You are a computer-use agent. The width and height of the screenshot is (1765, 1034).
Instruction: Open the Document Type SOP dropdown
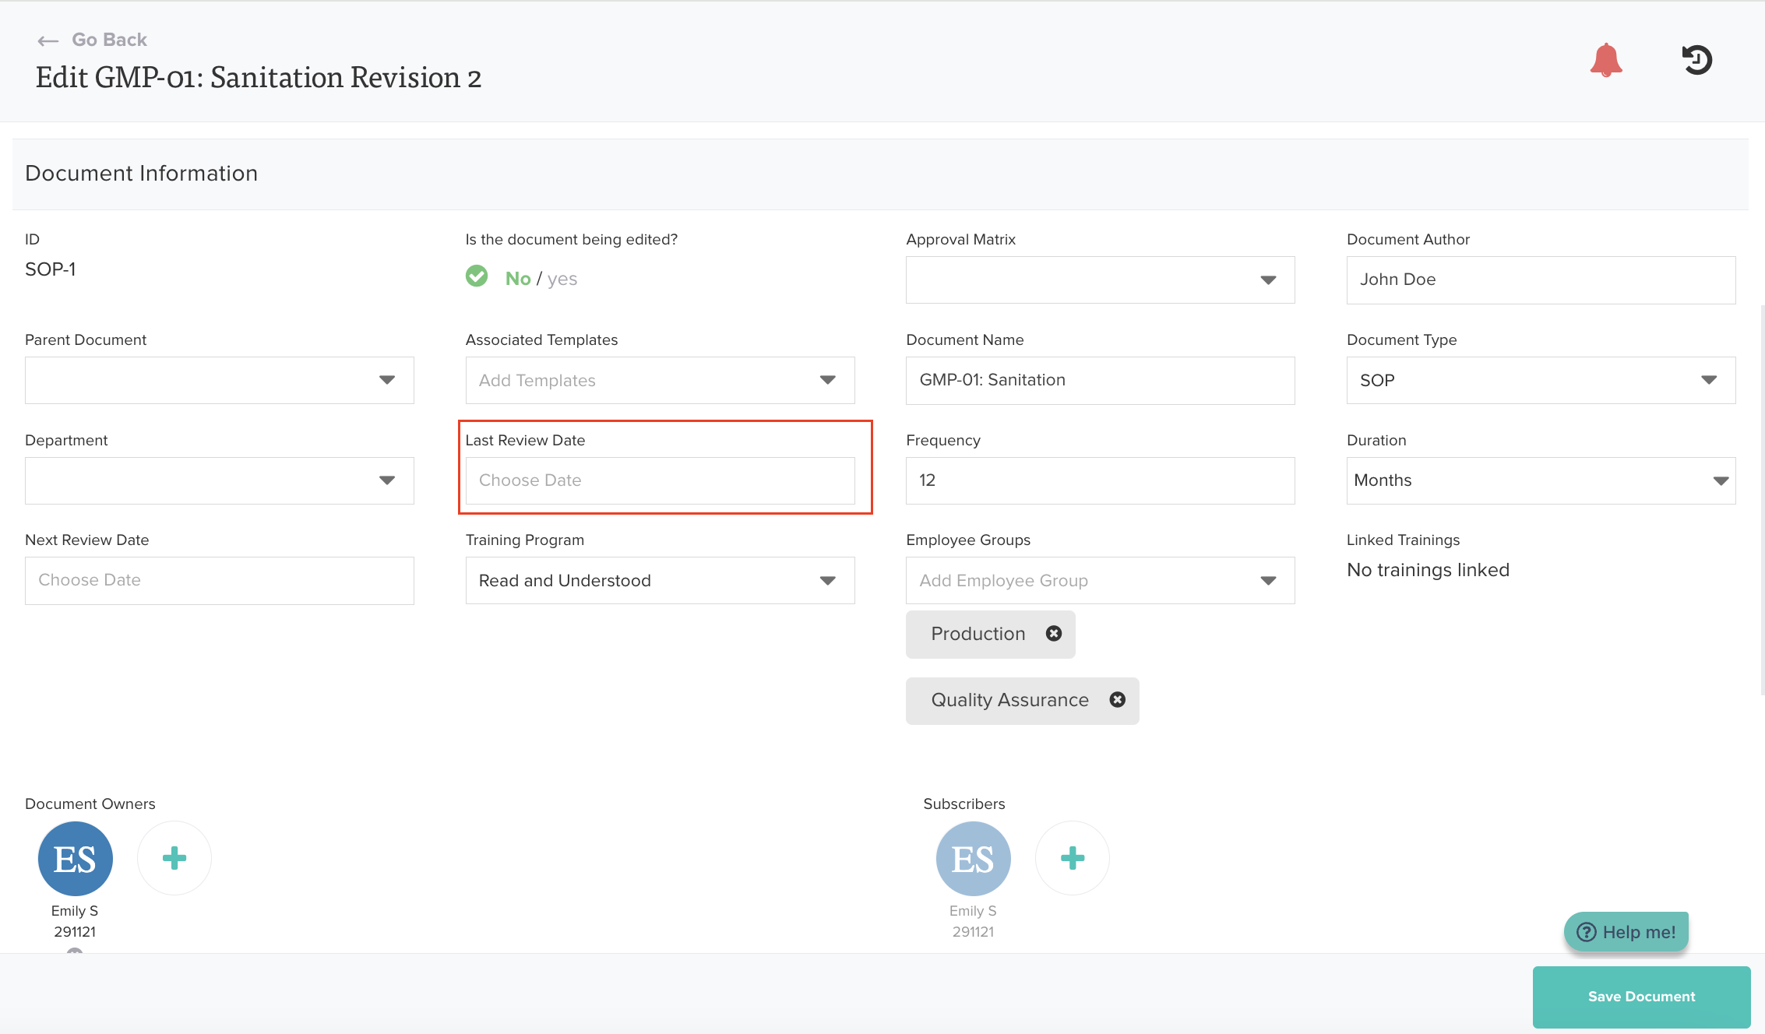point(1540,380)
